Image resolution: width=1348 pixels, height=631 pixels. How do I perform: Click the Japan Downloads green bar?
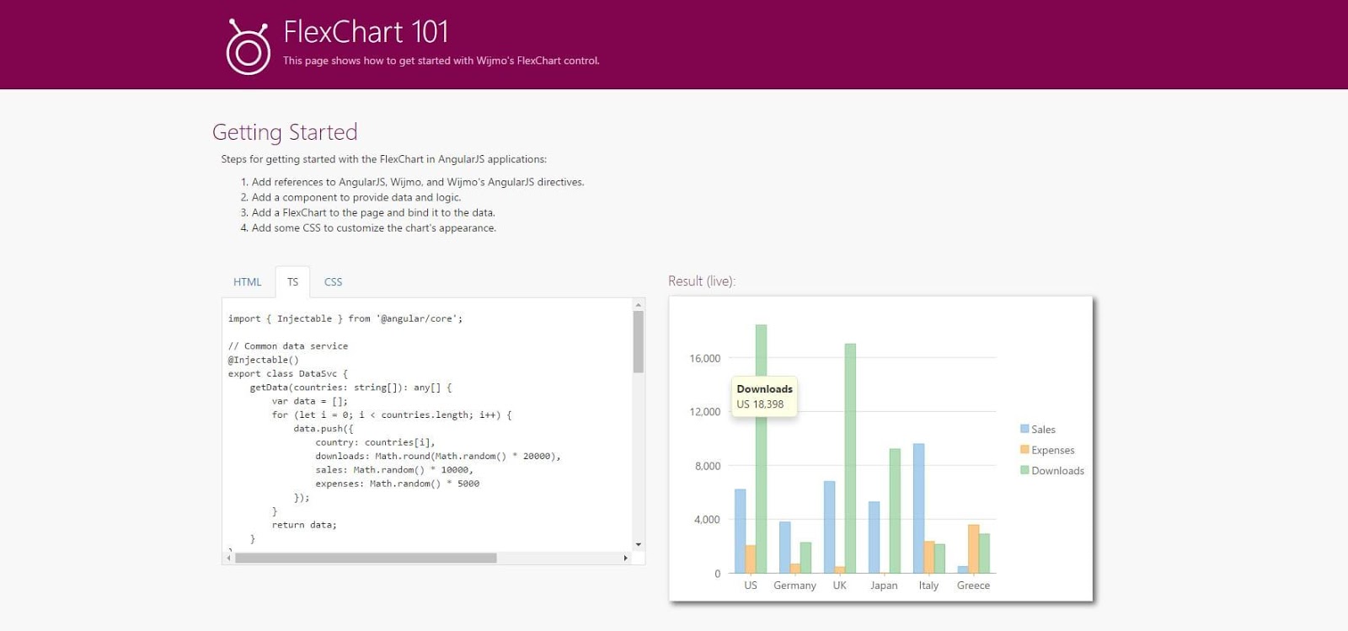click(895, 511)
